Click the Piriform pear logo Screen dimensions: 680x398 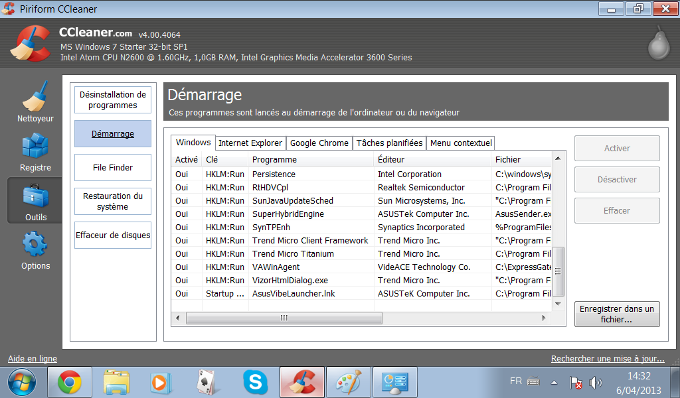coord(658,43)
